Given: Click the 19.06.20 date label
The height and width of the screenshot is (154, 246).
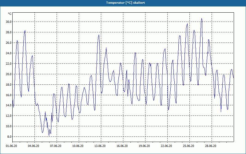Looking at the screenshot, I should click(x=144, y=146).
